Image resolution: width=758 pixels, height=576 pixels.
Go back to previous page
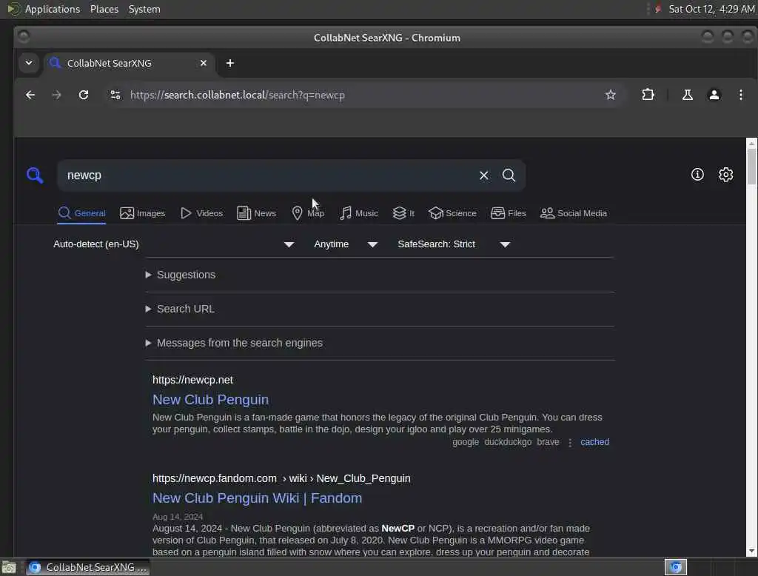point(30,95)
